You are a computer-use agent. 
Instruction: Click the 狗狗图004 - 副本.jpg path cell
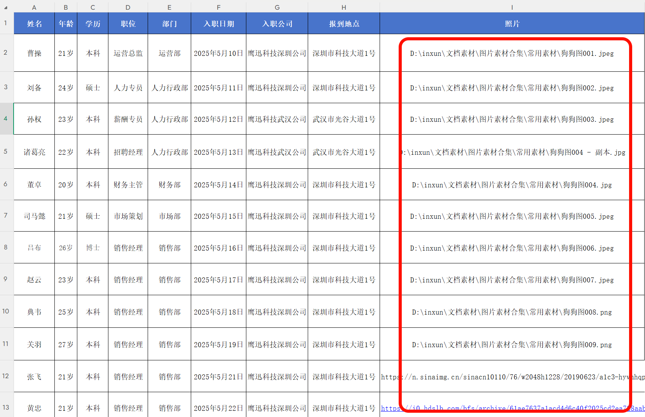click(513, 152)
